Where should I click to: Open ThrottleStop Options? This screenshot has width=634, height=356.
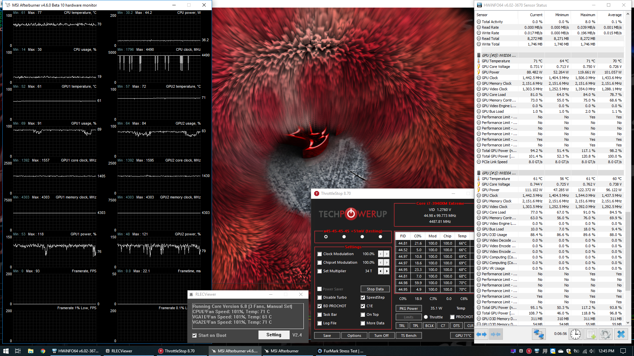tap(354, 336)
